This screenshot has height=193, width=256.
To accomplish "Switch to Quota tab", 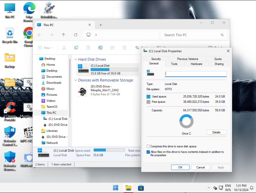I will coord(218,59).
